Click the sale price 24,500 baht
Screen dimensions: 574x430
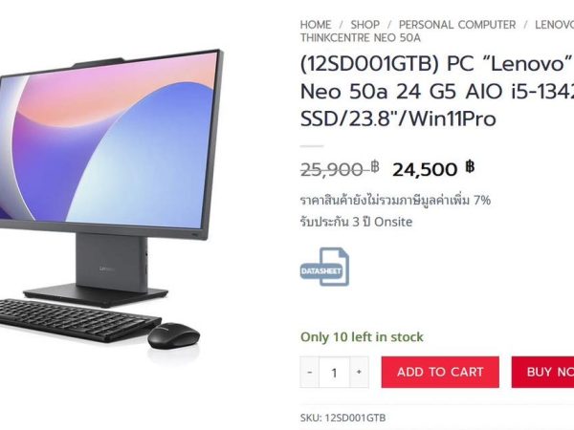pos(433,169)
